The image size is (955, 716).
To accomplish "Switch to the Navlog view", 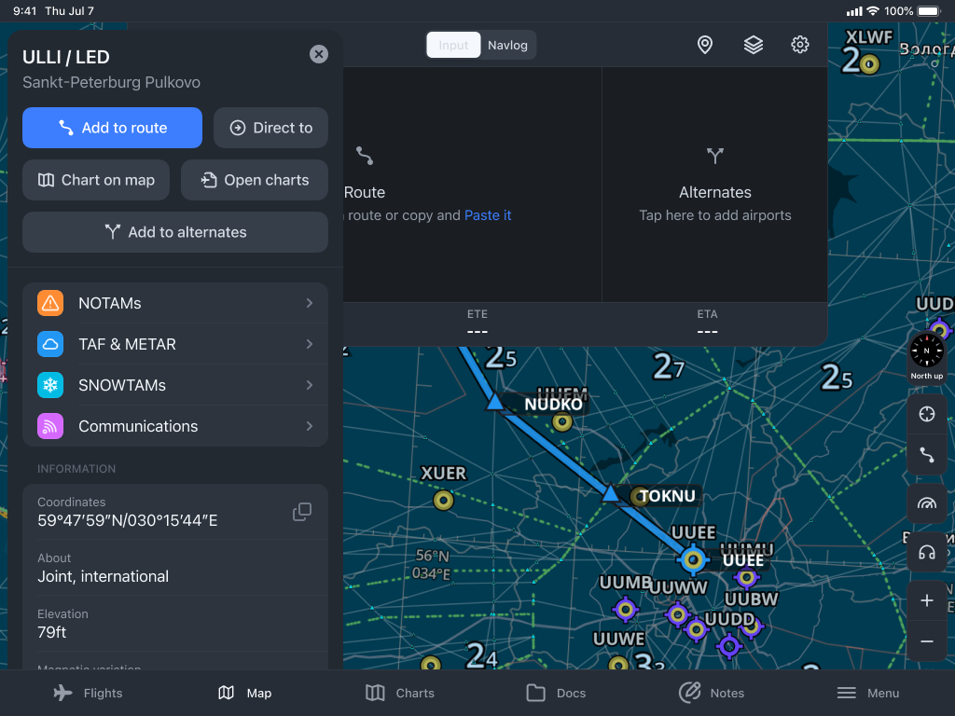I will click(x=507, y=44).
